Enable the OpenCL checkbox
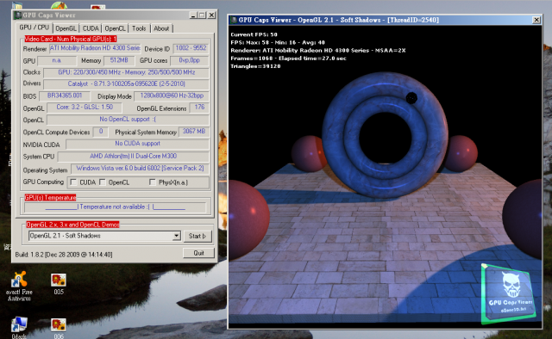Image resolution: width=552 pixels, height=339 pixels. (103, 182)
